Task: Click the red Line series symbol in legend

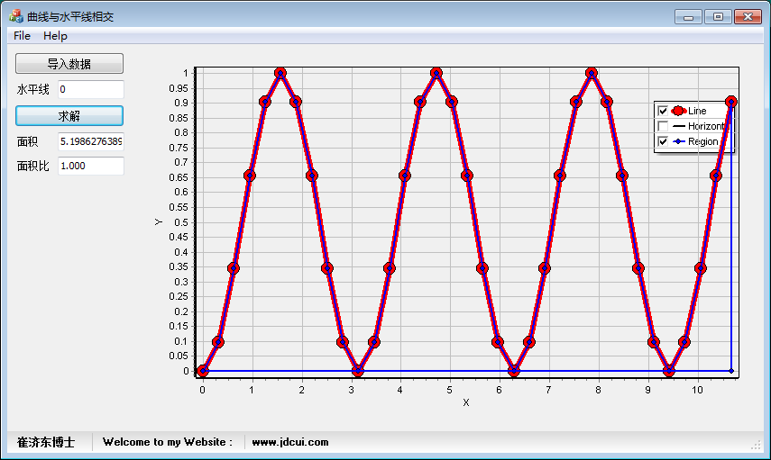Action: [x=678, y=111]
